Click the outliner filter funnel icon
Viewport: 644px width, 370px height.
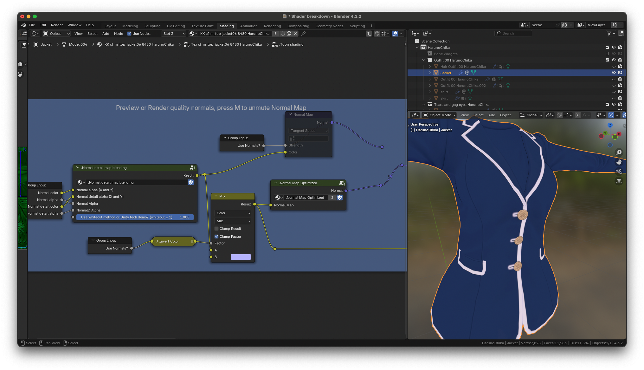[x=609, y=33]
